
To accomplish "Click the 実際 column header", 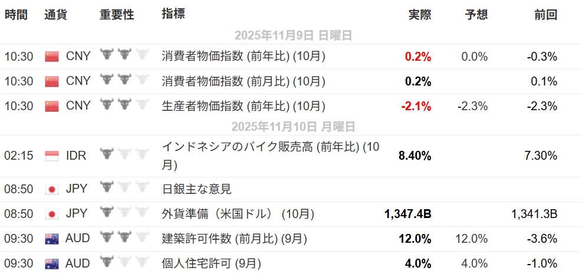I will 419,15.
